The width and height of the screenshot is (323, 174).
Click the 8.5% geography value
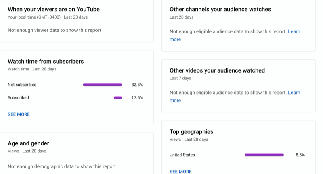300,155
